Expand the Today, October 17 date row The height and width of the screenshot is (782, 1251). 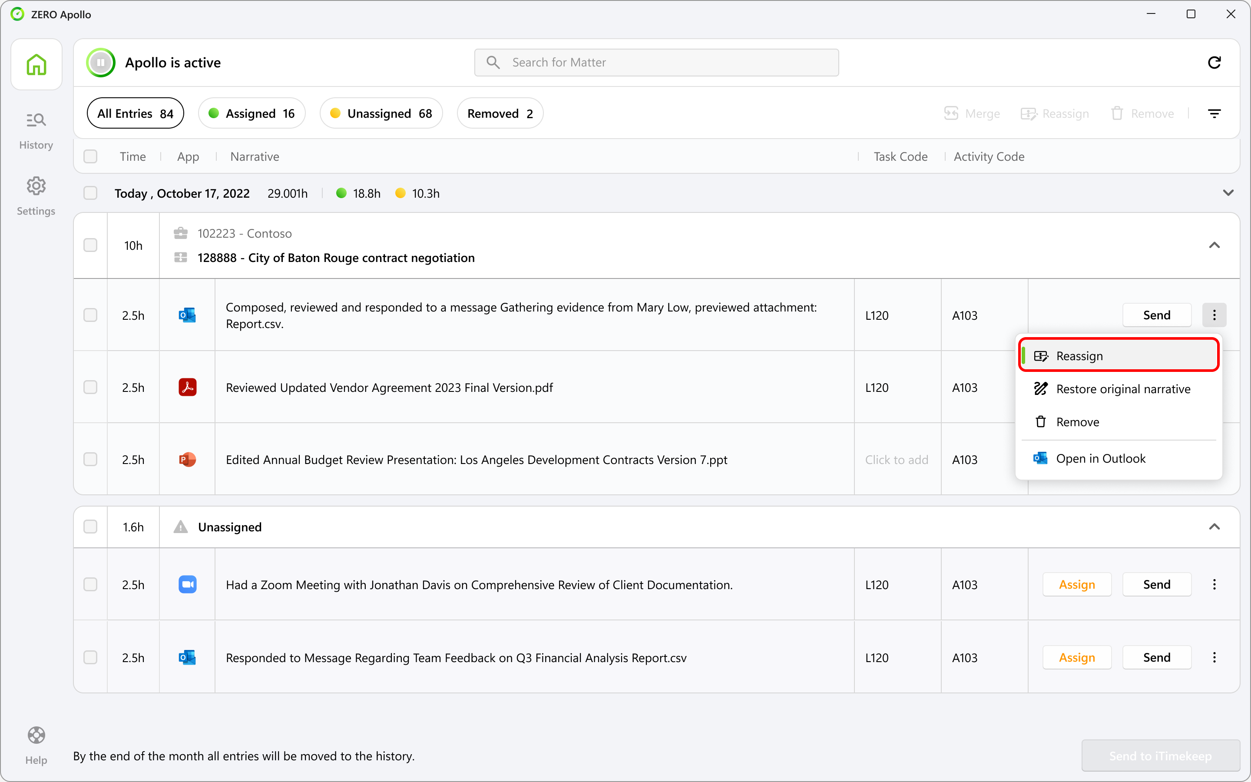coord(1229,193)
